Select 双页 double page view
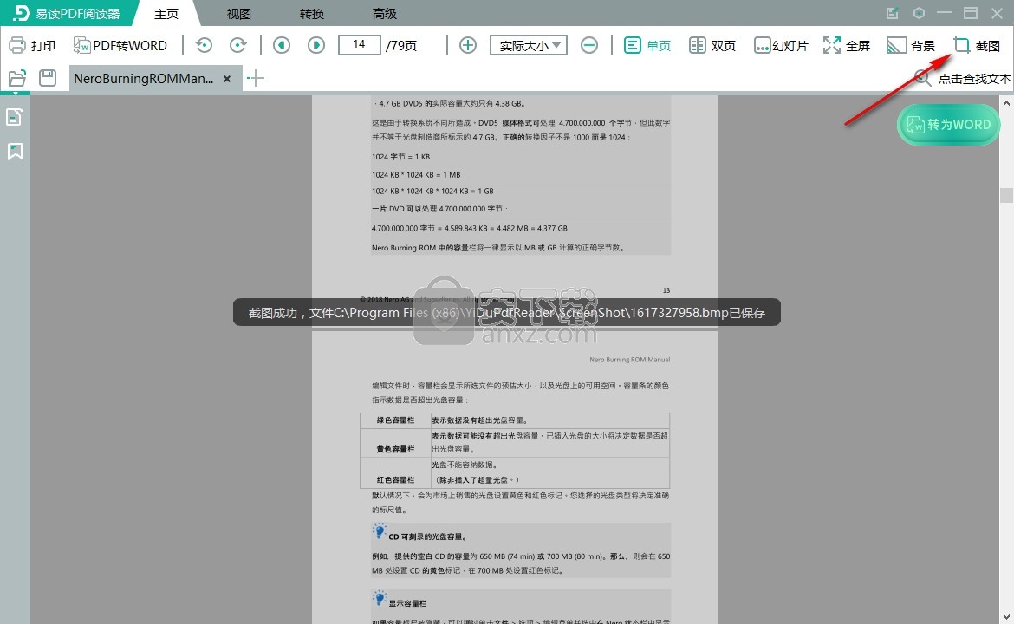Viewport: 1014px width, 624px height. 712,45
